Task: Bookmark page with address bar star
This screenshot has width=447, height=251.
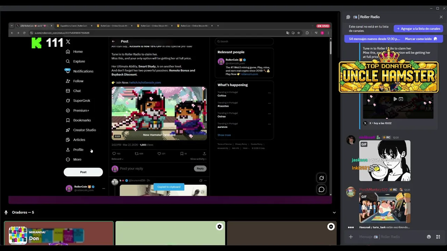Action: click(x=299, y=33)
